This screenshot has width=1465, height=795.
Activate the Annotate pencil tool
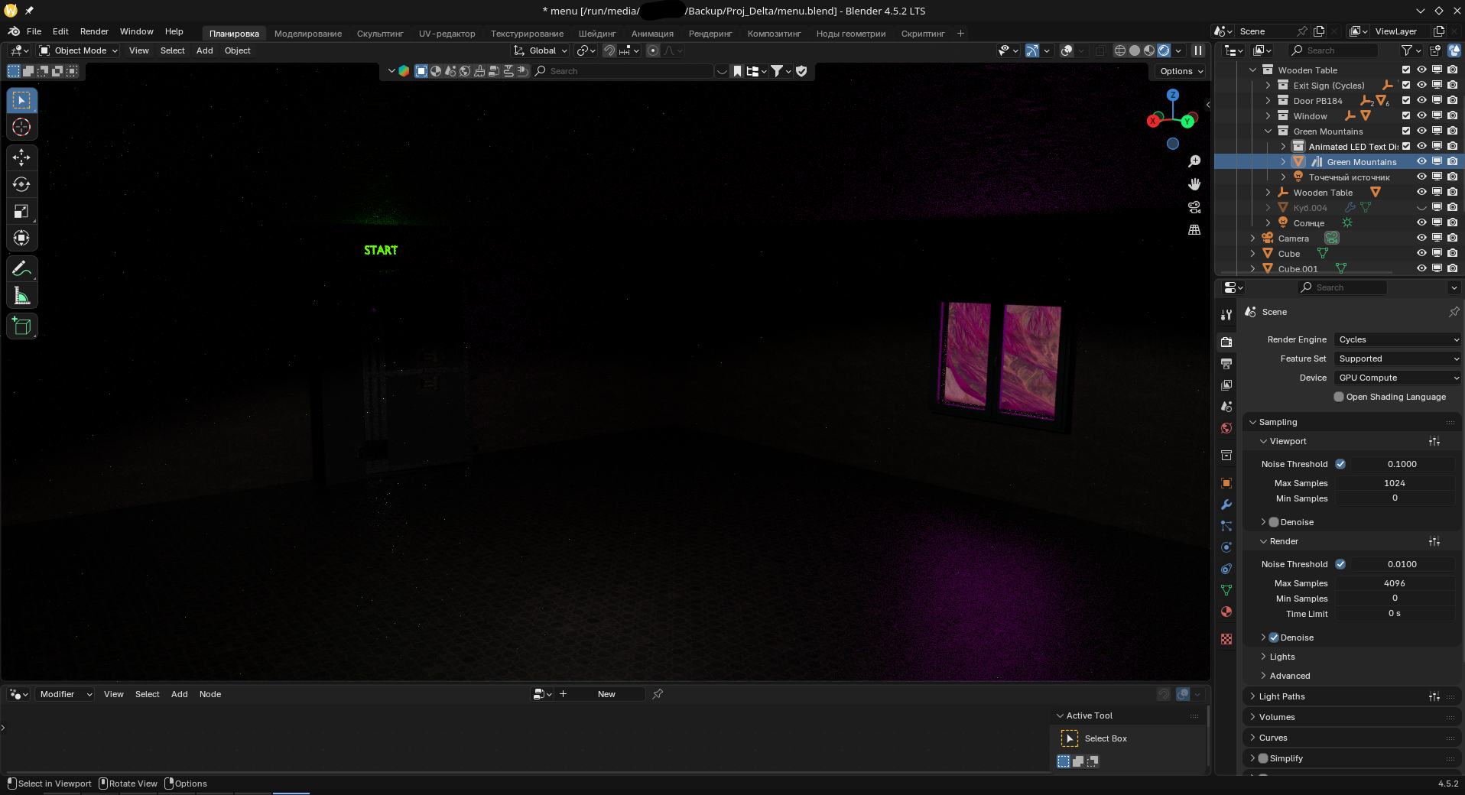21,269
